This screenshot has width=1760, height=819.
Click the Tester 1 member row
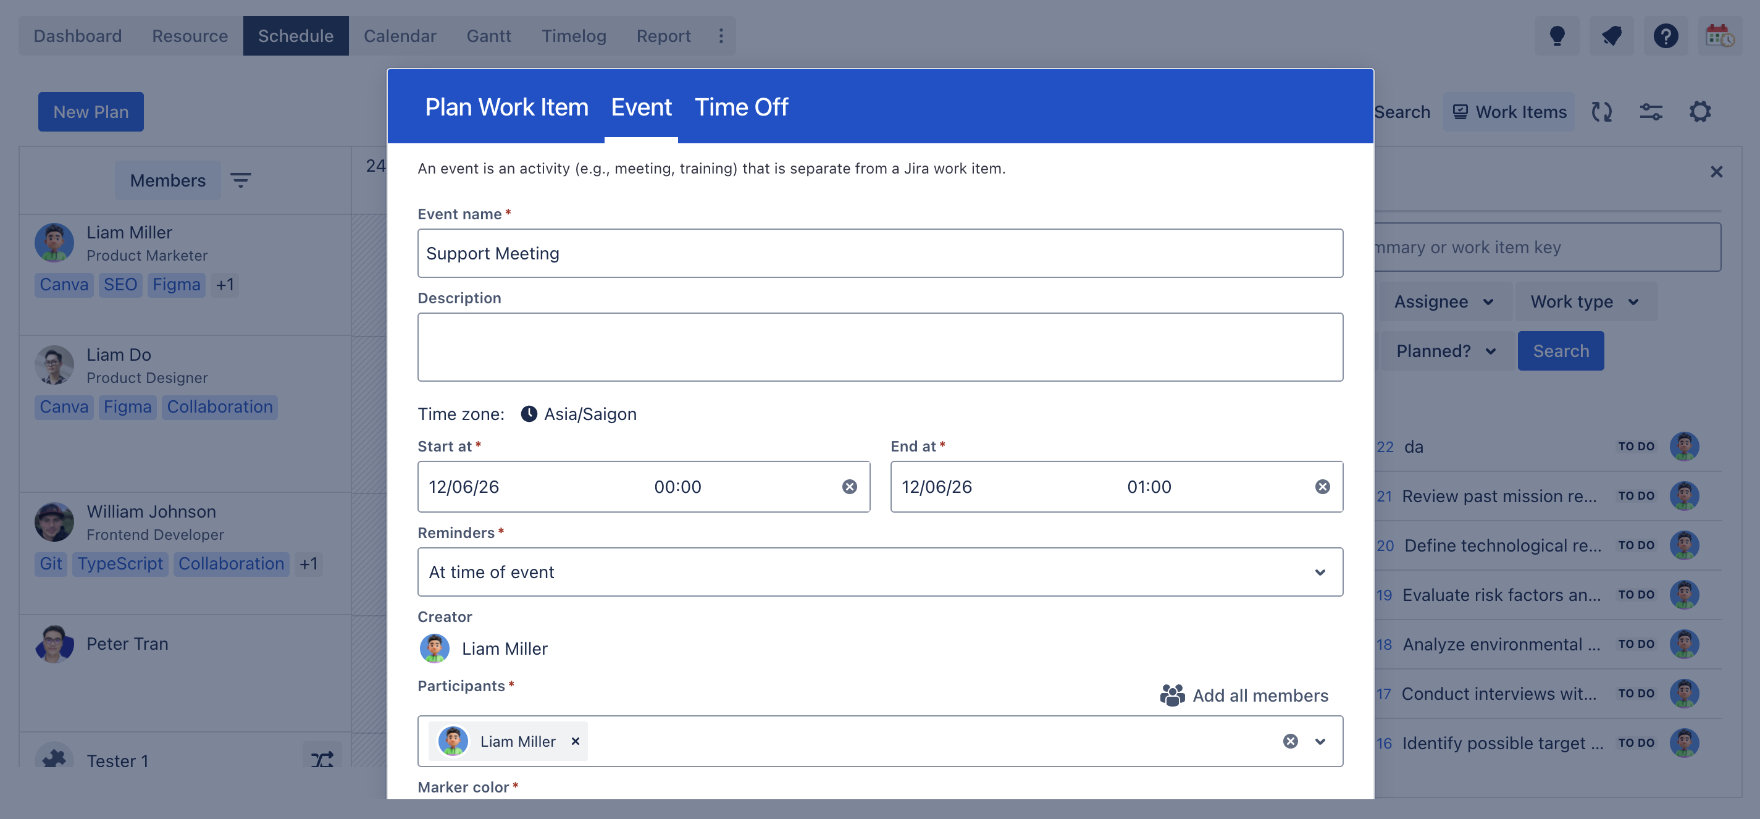pos(185,750)
